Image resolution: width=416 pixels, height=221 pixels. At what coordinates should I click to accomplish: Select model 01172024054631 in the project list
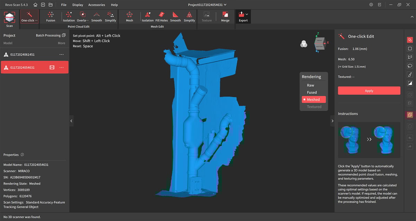click(x=35, y=67)
